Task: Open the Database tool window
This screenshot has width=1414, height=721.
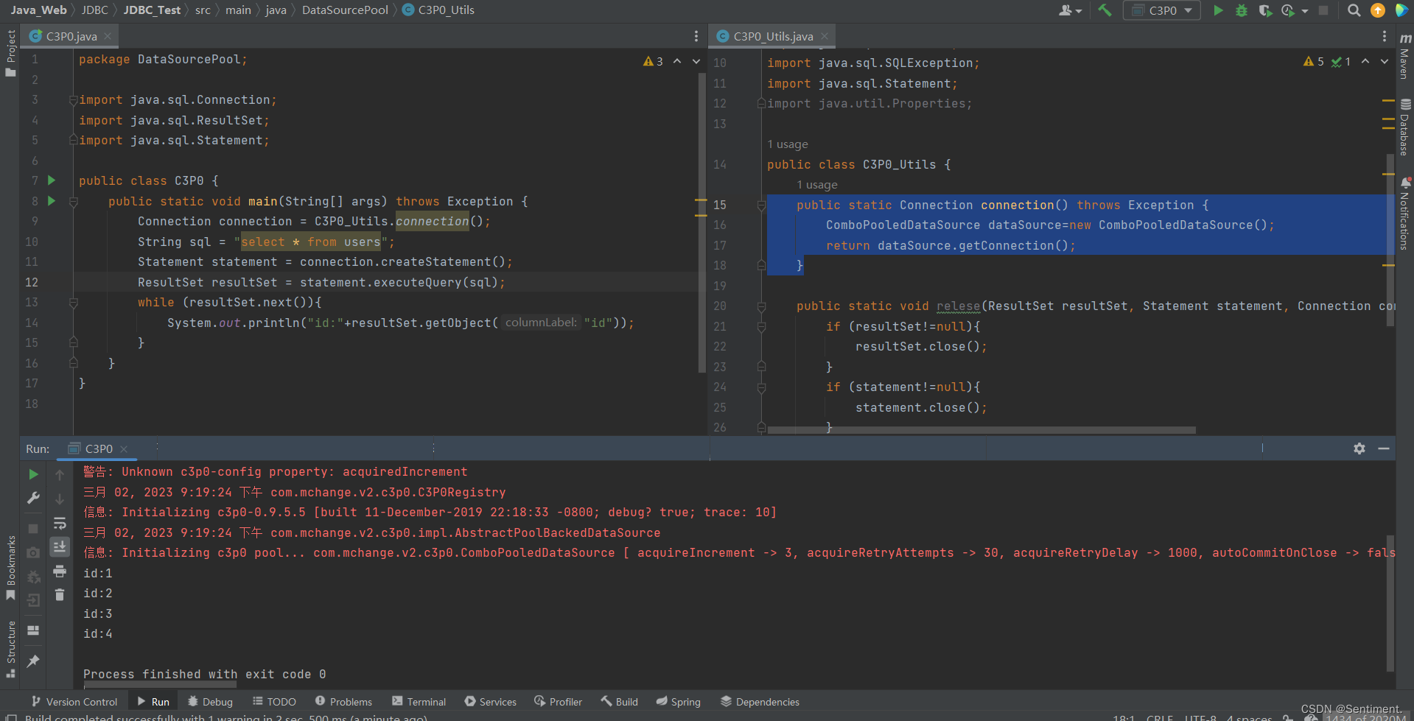Action: 1404,127
